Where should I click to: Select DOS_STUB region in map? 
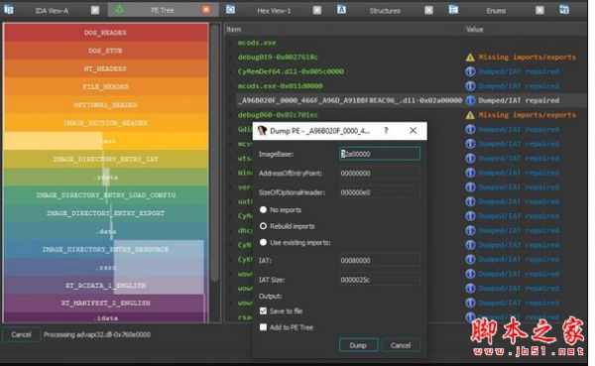click(x=105, y=51)
